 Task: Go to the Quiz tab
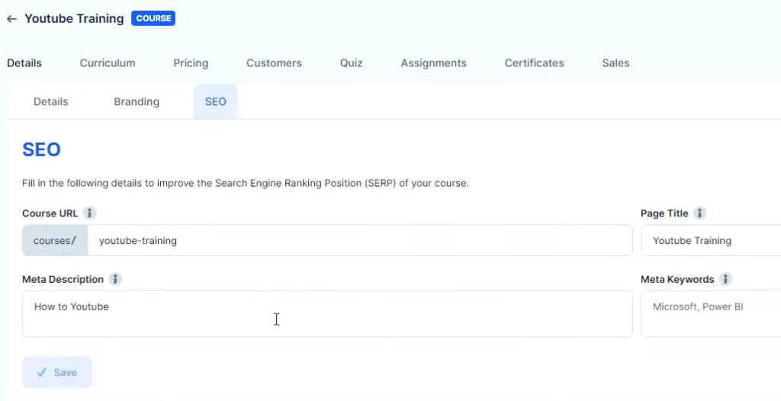coord(351,63)
